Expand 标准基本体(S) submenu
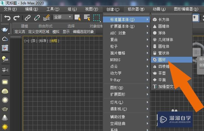The image size is (204, 131). pyautogui.click(x=126, y=20)
